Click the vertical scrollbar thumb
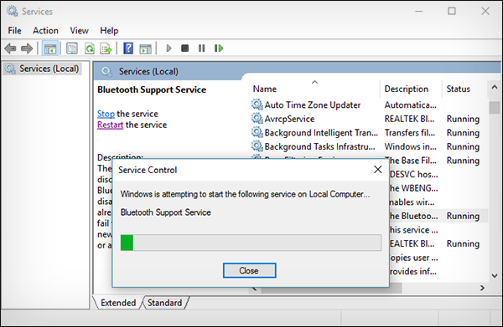 (495, 107)
